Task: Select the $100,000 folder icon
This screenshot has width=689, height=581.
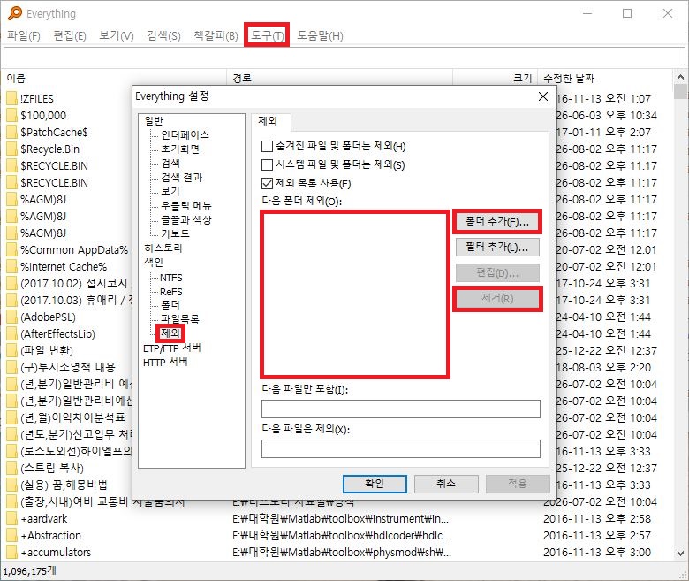Action: 11,115
